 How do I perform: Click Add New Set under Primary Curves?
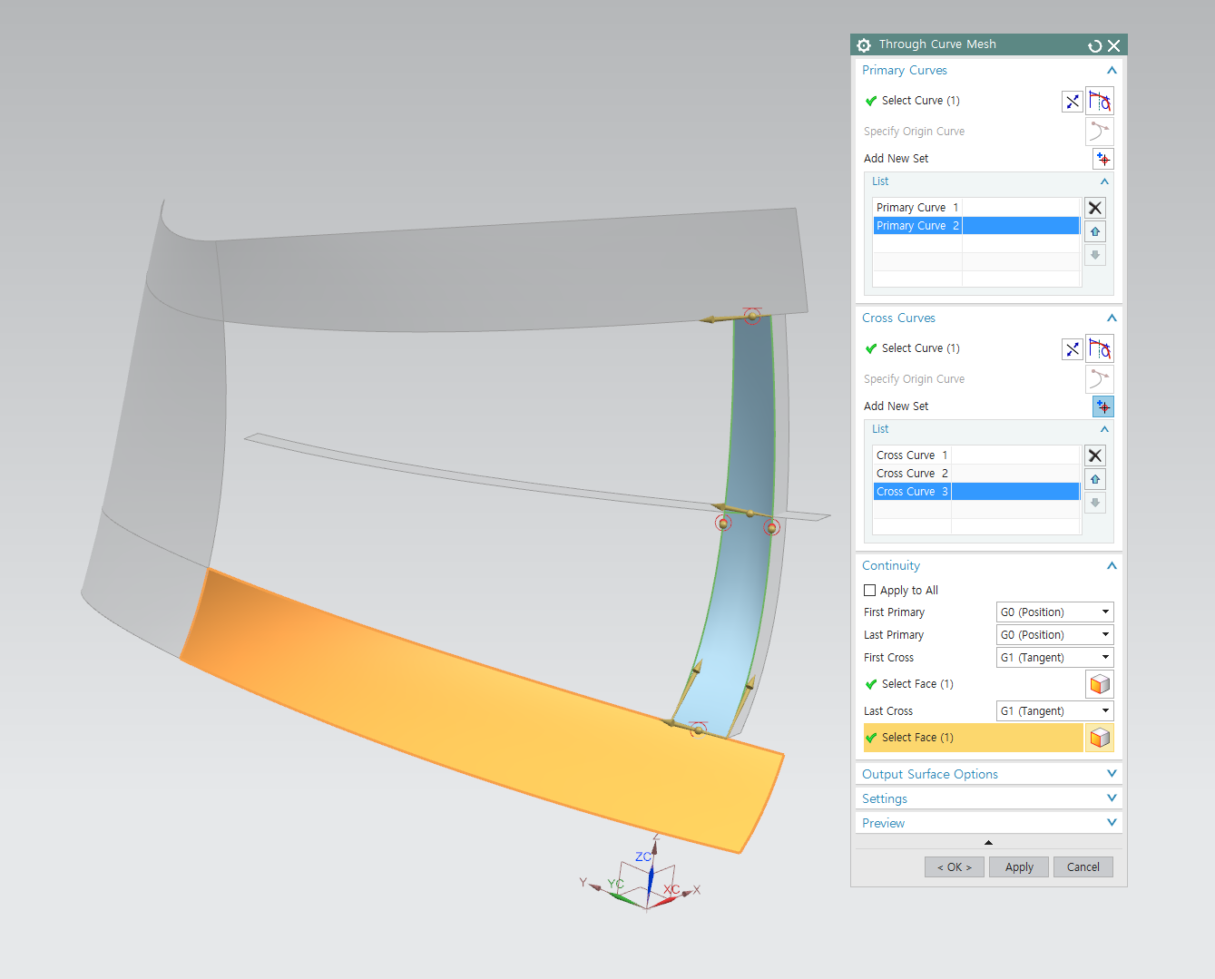click(x=1102, y=159)
